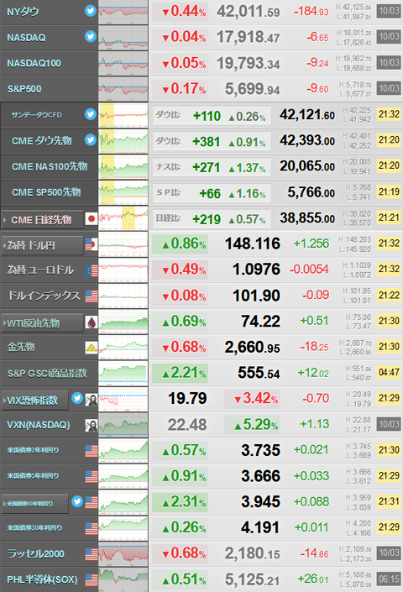Open the NYダウ mini chart
The width and height of the screenshot is (403, 592).
coord(123,12)
